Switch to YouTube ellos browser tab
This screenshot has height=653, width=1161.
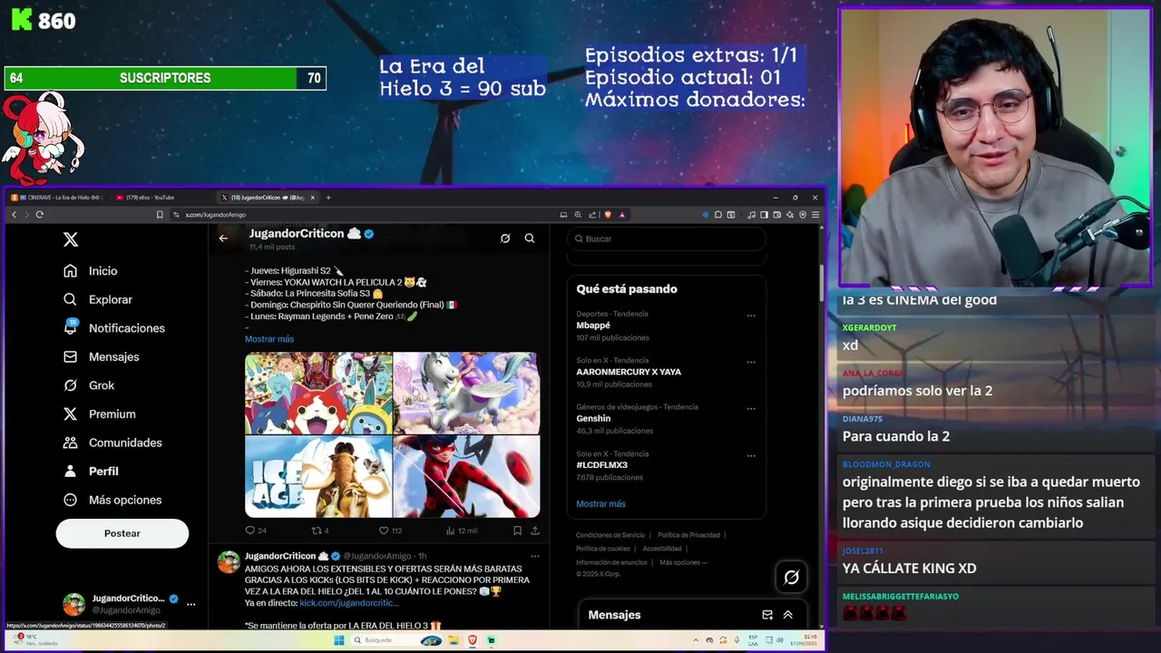tap(163, 198)
